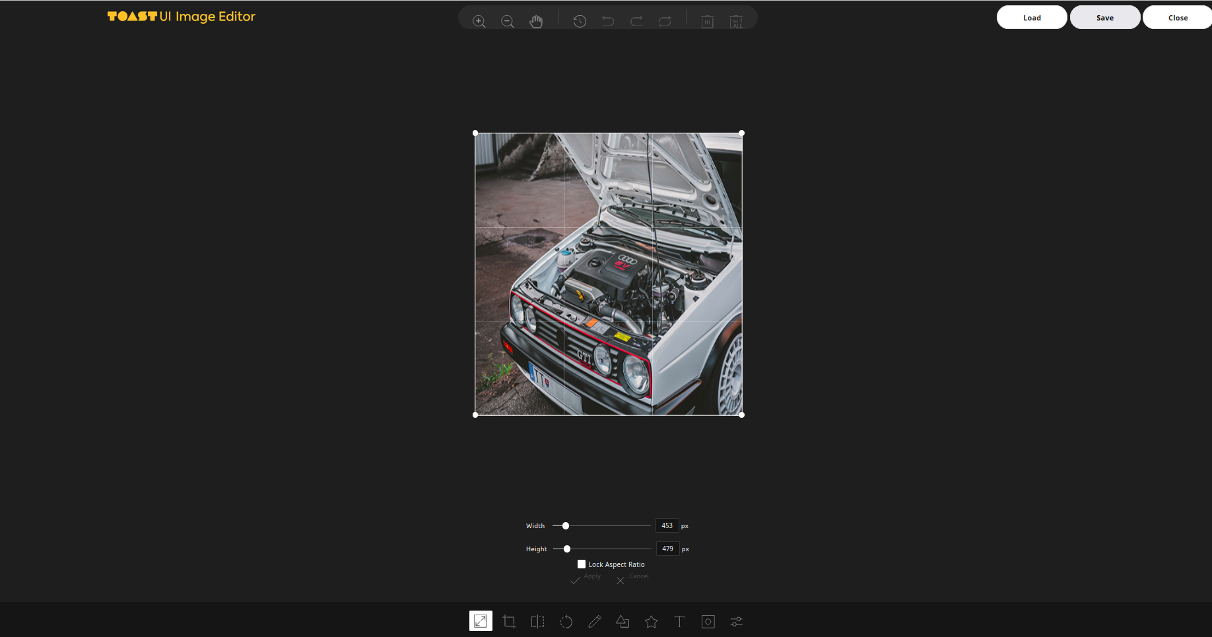Open the Filter sliders tool
This screenshot has width=1212, height=637.
(736, 621)
